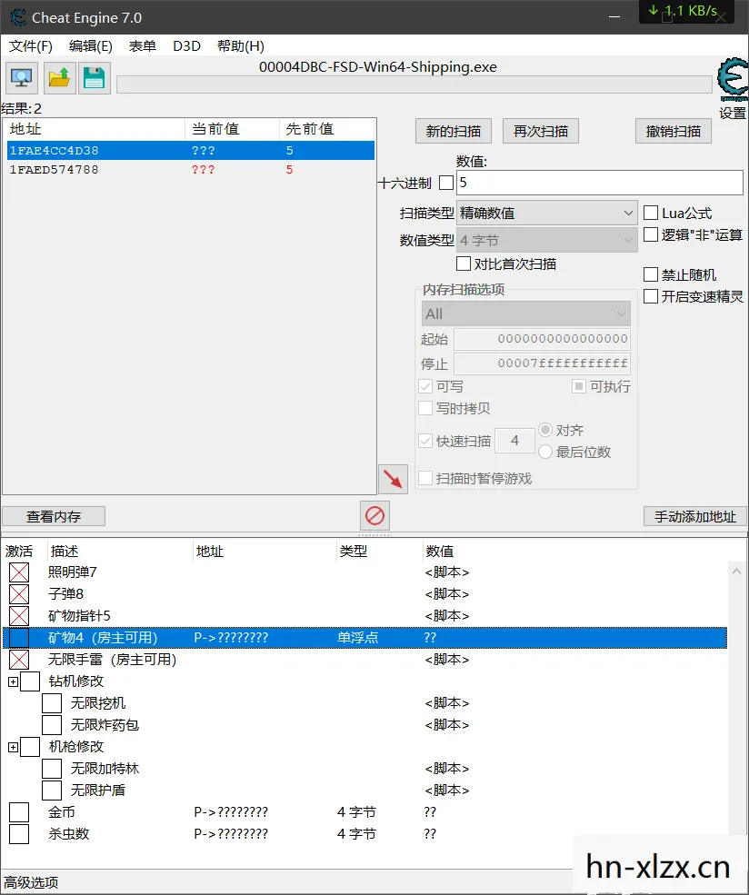Toggle the 钻机修改 group checkbox
The height and width of the screenshot is (895, 749).
[x=30, y=681]
